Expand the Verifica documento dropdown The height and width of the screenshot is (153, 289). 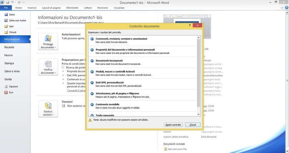pos(48,67)
